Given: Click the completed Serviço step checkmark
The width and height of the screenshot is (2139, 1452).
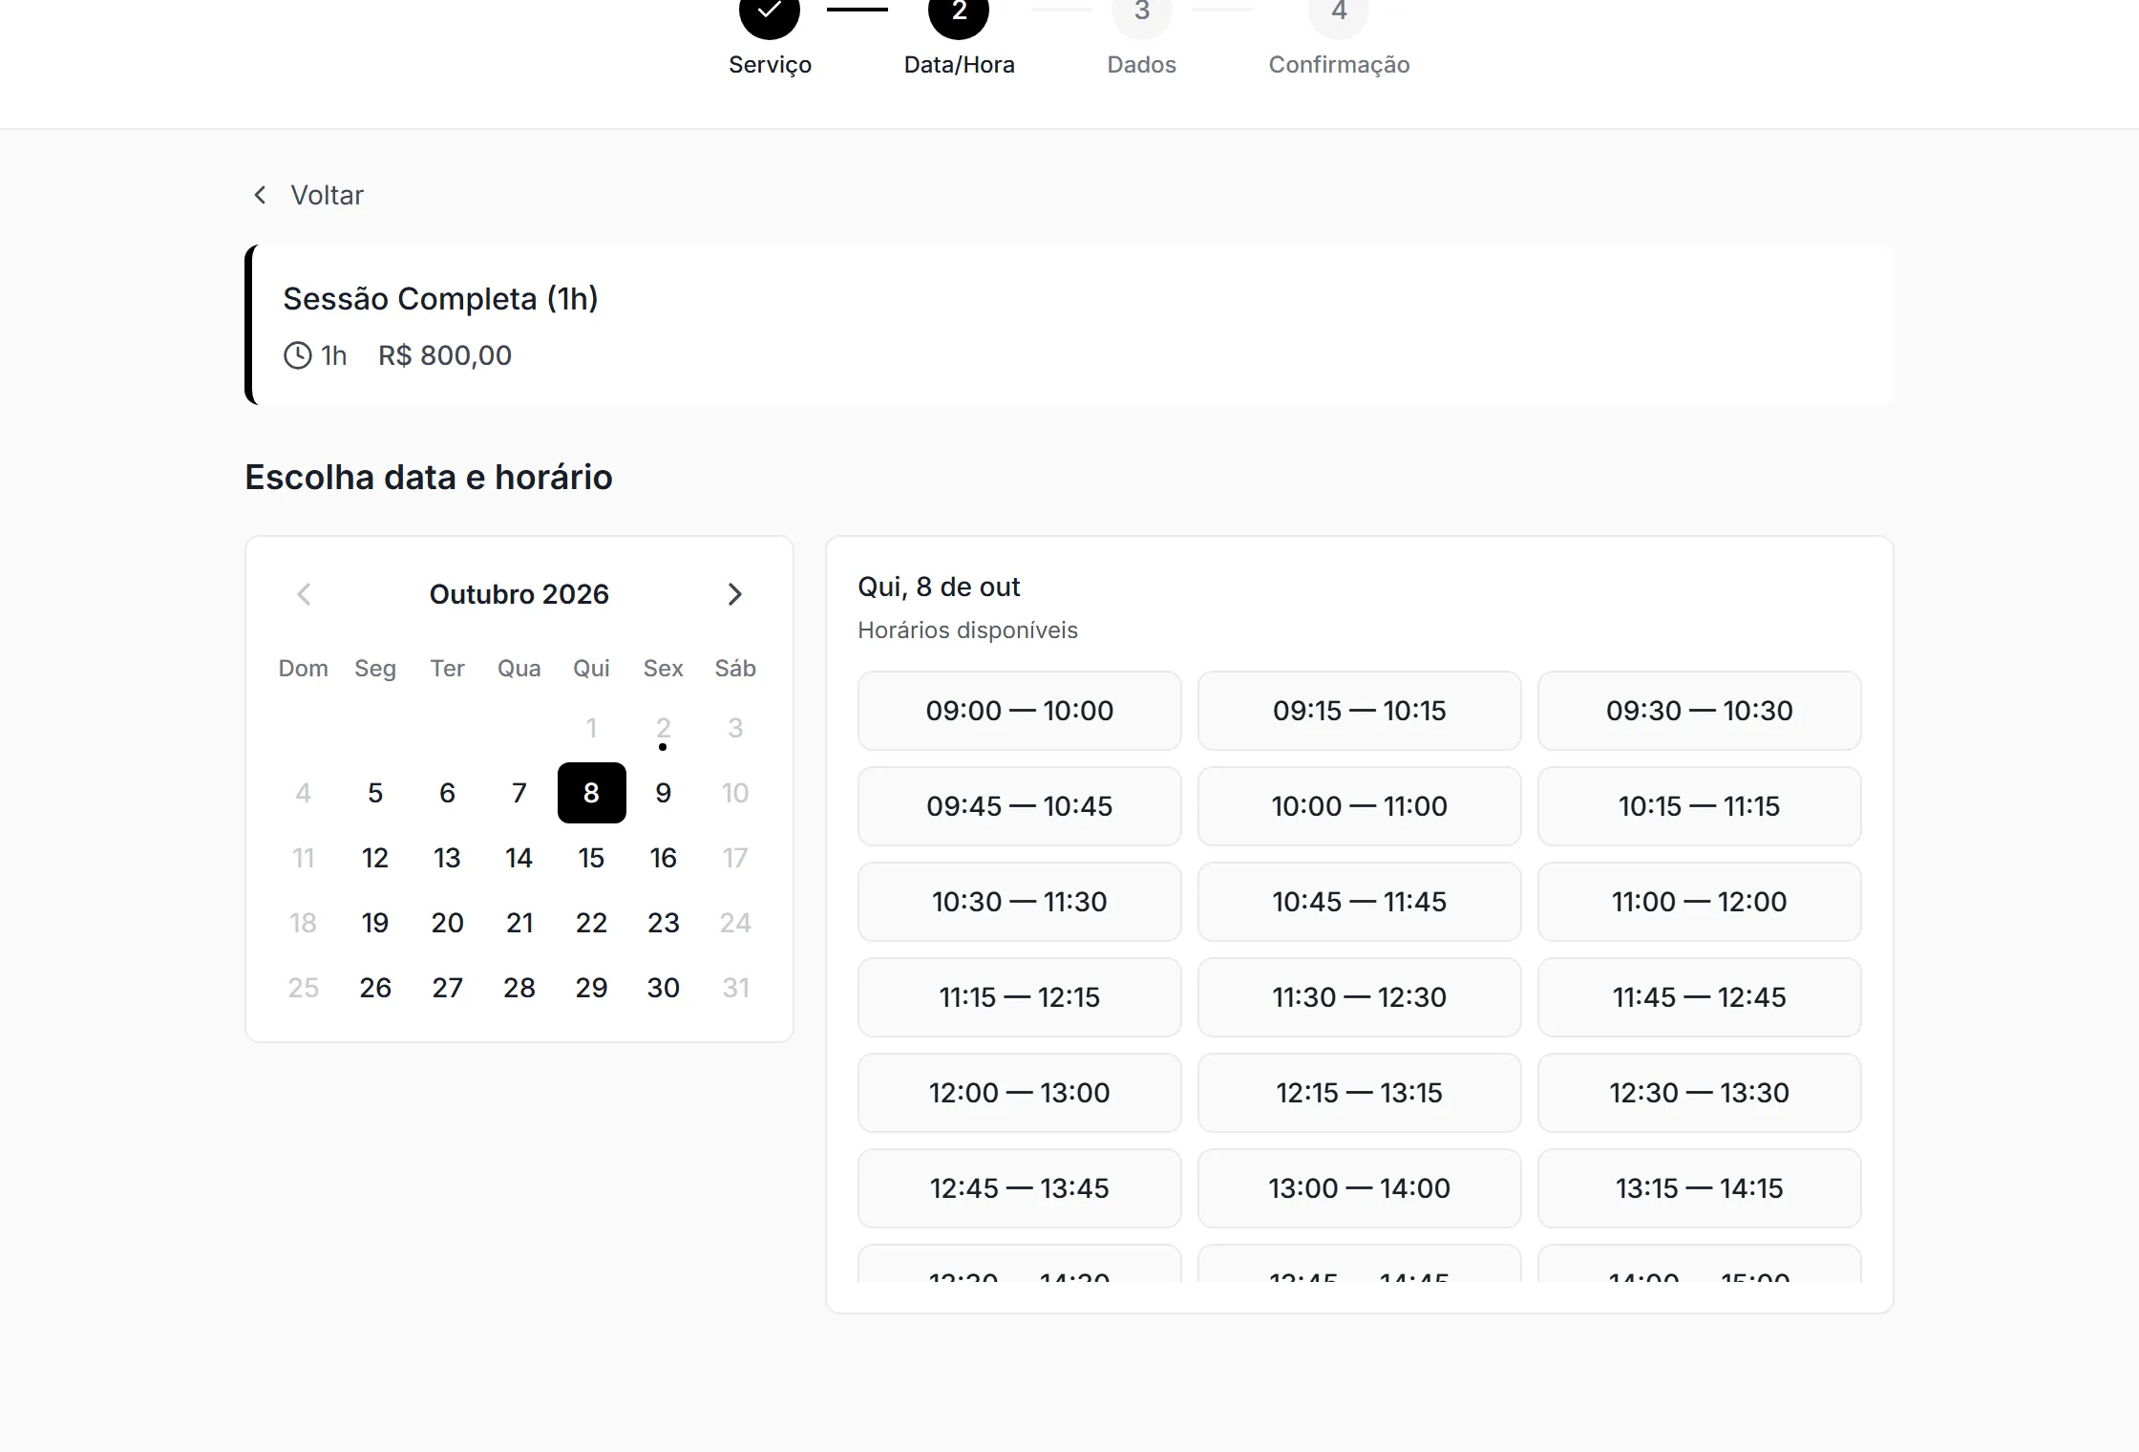Looking at the screenshot, I should 770,11.
